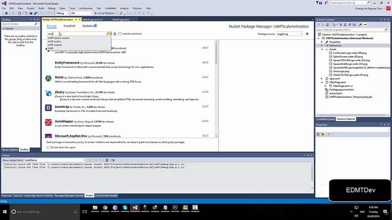The image size is (392, 220).
Task: Click the Clear All icon in Output panel
Action: tap(107, 160)
